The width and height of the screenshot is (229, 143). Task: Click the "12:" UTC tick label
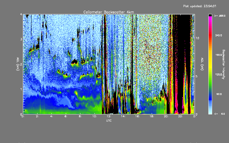click(109, 116)
